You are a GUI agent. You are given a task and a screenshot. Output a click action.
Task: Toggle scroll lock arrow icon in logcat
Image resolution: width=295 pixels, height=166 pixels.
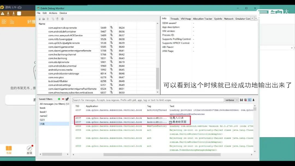click(253, 100)
